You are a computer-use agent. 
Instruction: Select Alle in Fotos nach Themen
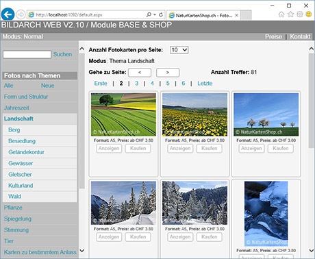click(8, 86)
